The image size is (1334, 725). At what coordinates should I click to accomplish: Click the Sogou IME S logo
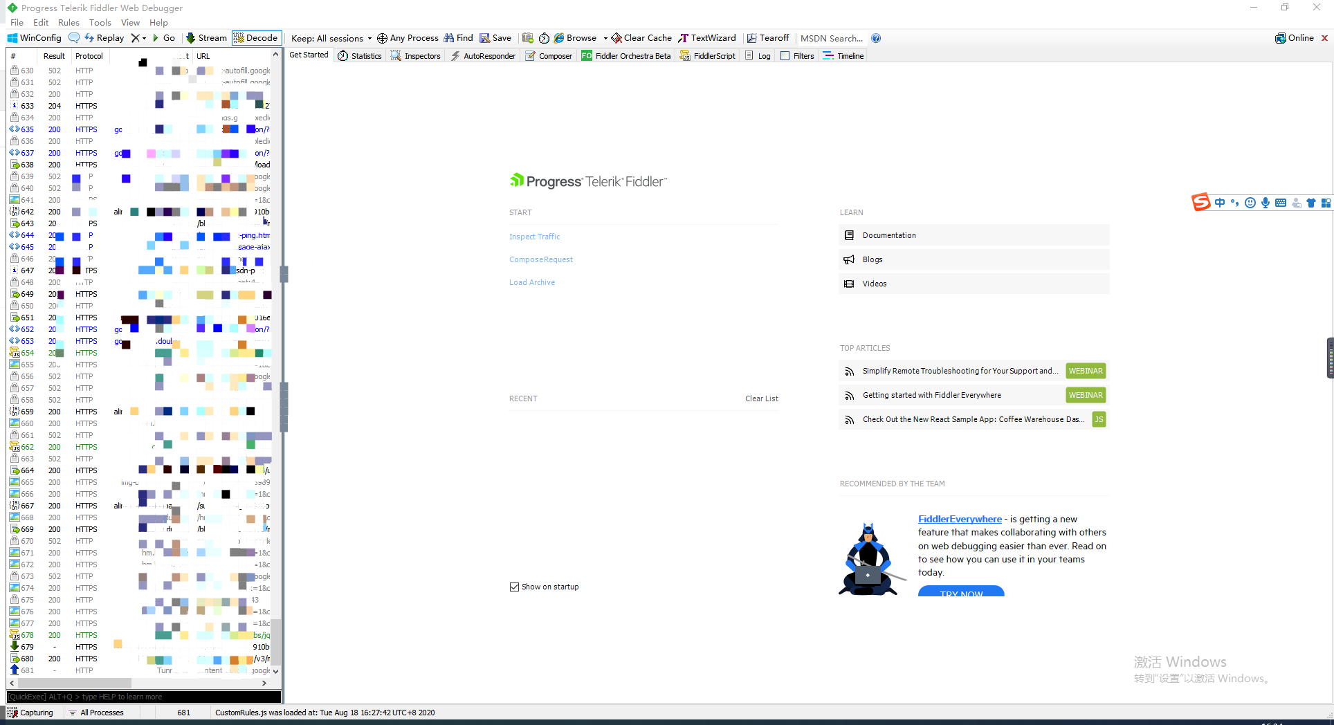click(1200, 202)
